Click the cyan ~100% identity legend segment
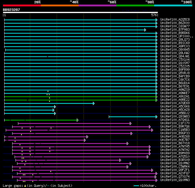195x188 pixels. click(173, 5)
